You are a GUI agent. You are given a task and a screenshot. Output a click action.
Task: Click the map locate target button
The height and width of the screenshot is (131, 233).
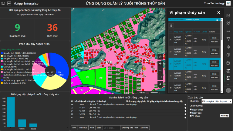click(x=160, y=57)
